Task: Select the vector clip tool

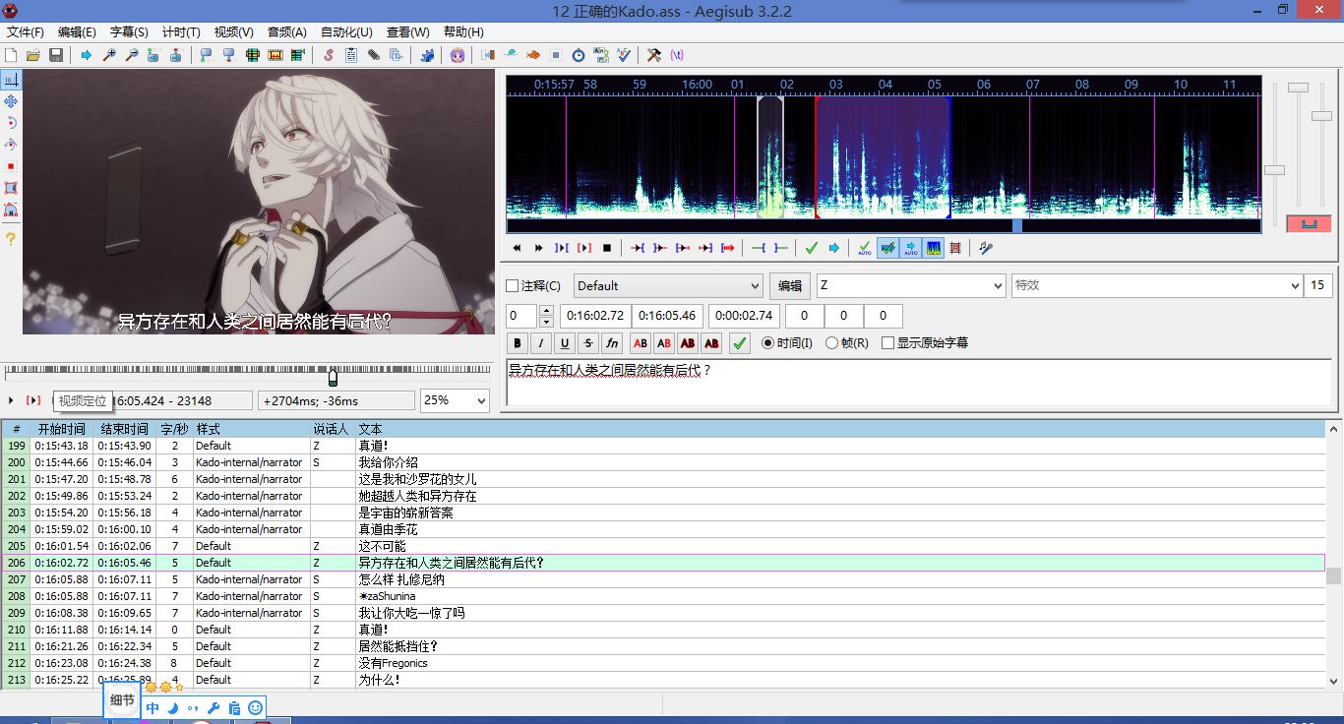Action: tap(11, 210)
